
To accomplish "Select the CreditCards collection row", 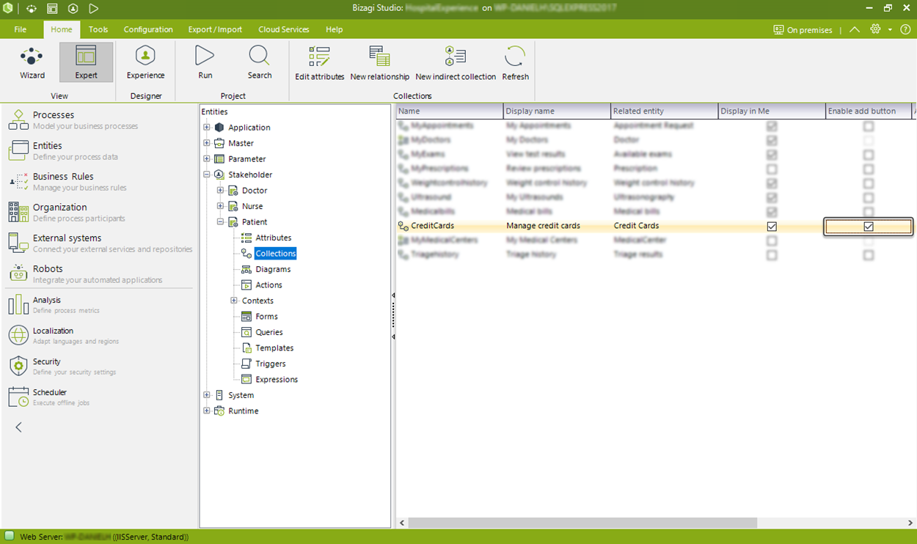I will pyautogui.click(x=655, y=226).
